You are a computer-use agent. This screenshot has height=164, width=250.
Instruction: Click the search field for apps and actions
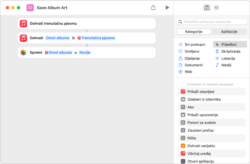point(212,22)
